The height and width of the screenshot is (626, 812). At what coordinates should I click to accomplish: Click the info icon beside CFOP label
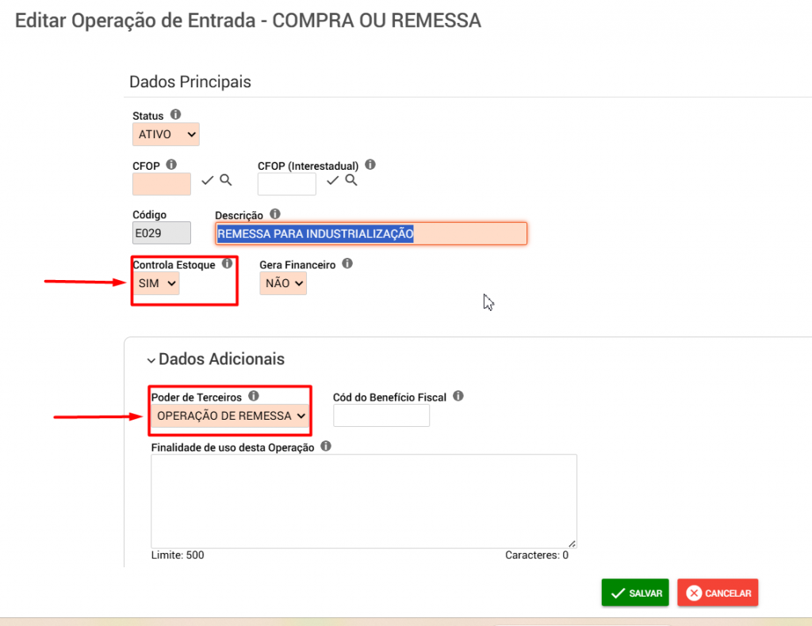(x=171, y=165)
